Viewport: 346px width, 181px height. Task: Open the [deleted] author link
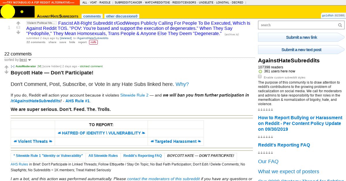pyautogui.click(x=66, y=38)
